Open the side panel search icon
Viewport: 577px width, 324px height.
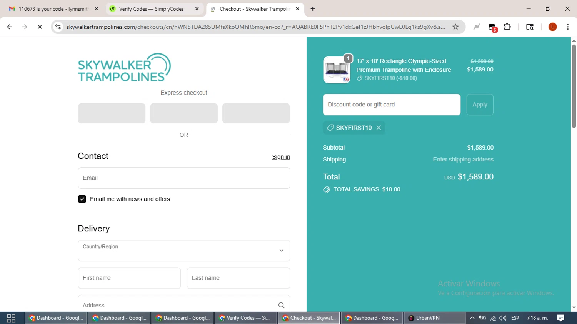530,27
